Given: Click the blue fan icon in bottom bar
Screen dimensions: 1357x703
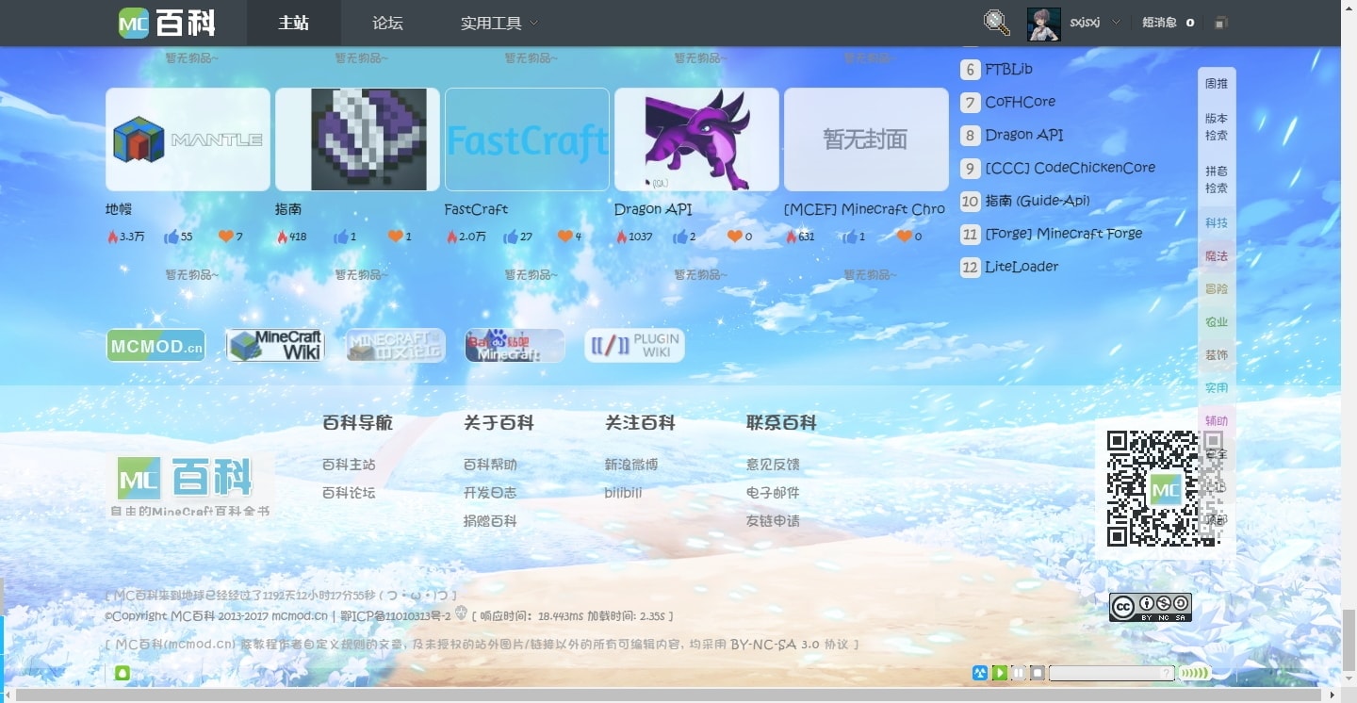Looking at the screenshot, I should pos(980,673).
